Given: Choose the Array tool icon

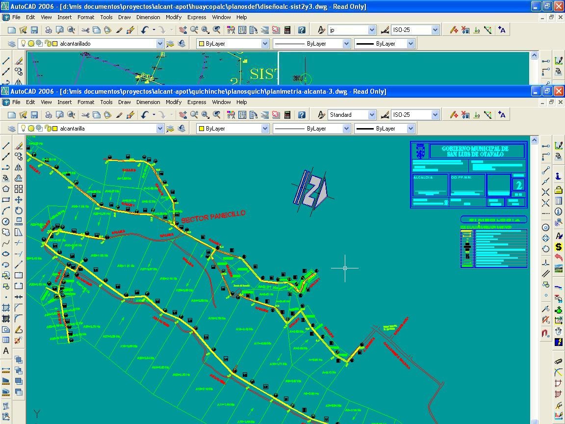Looking at the screenshot, I should (x=19, y=189).
